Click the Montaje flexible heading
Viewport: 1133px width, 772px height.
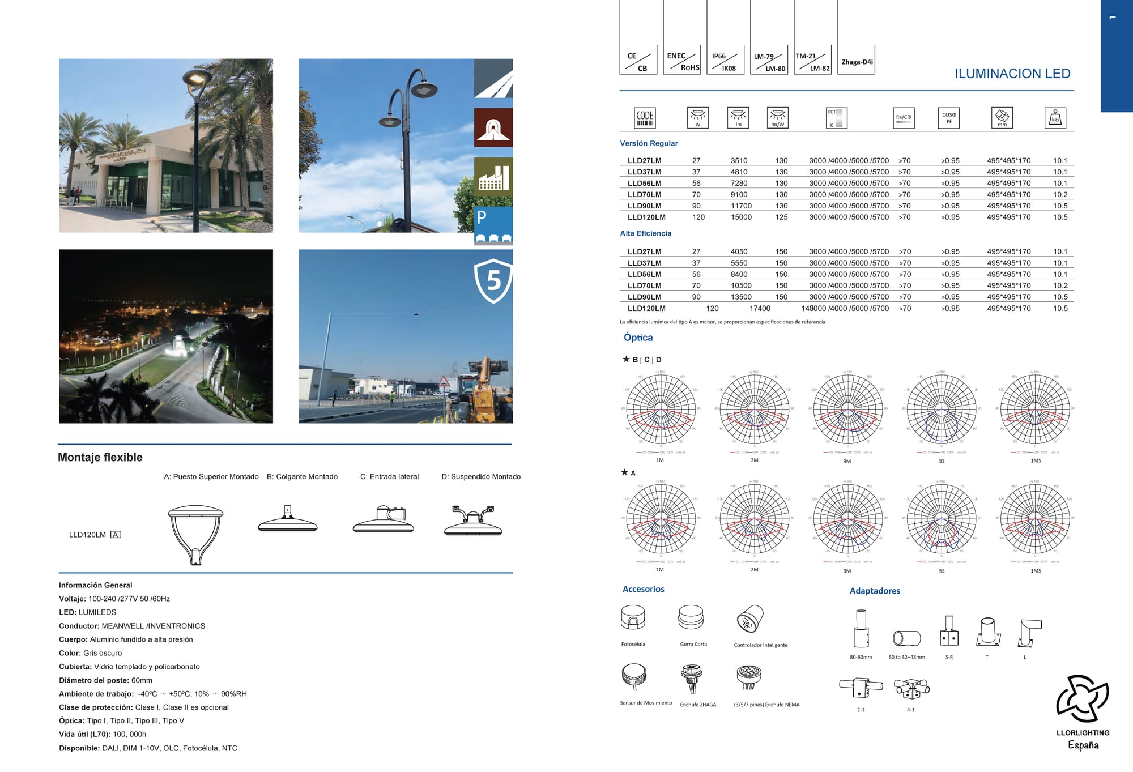click(x=100, y=458)
